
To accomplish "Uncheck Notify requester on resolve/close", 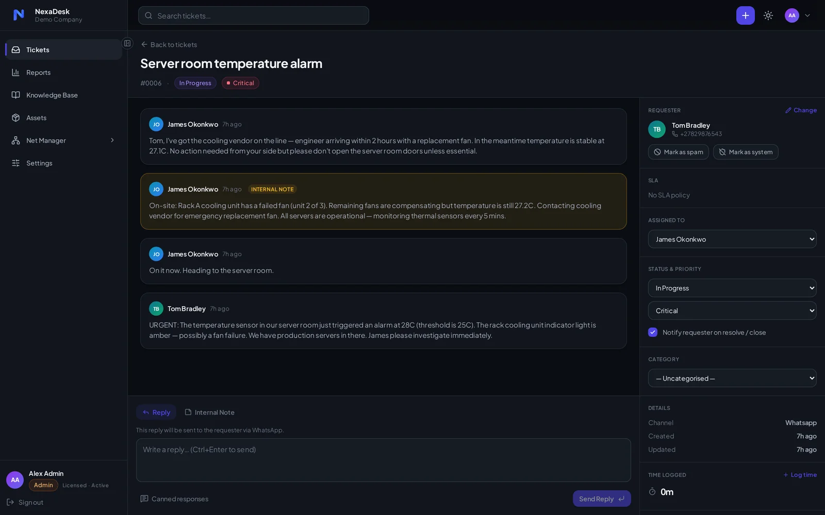I will pyautogui.click(x=653, y=332).
